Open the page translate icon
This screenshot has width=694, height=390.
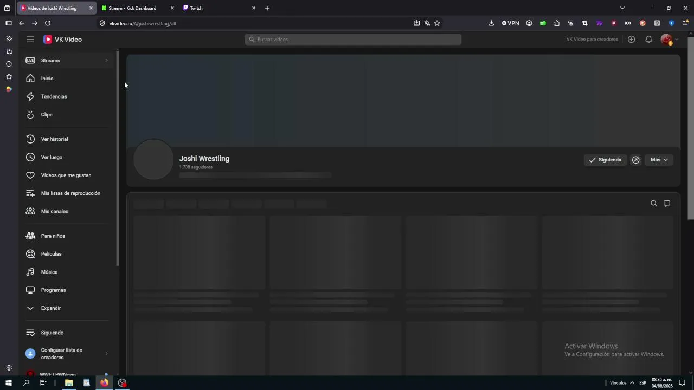click(427, 23)
